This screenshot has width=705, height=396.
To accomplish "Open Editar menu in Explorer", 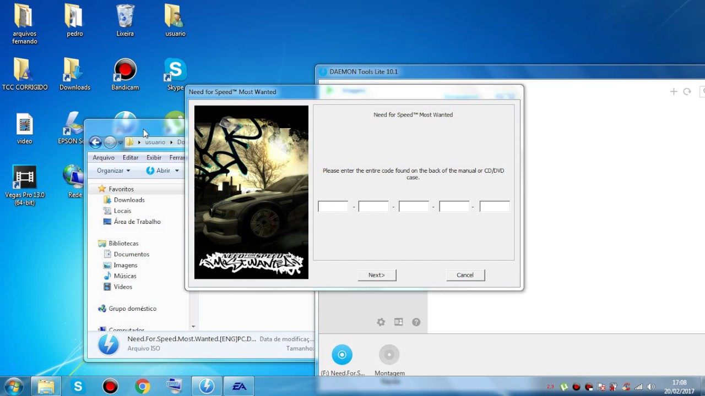I will coord(131,157).
